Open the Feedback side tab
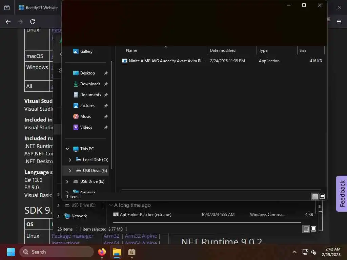The image size is (347, 260). [x=342, y=194]
